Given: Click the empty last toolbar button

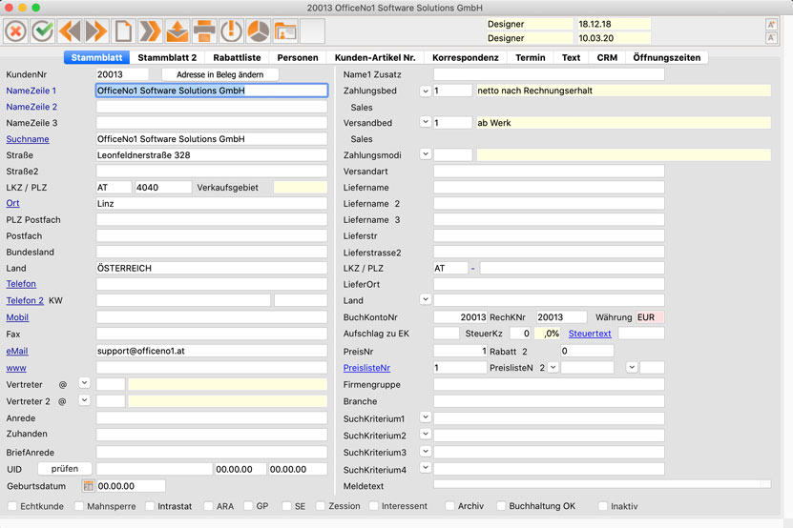Looking at the screenshot, I should coord(313,31).
